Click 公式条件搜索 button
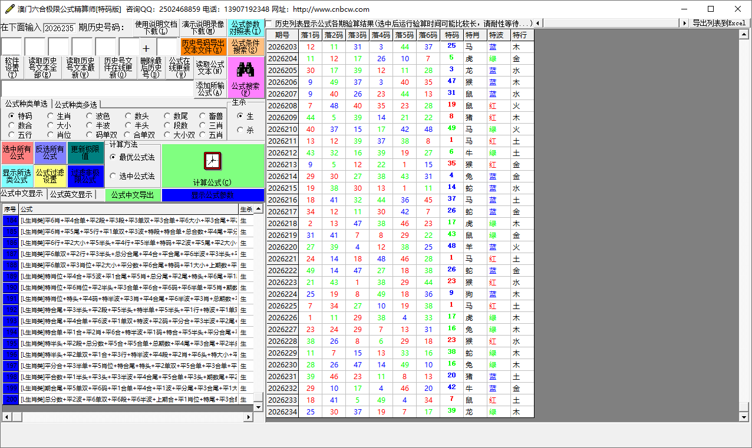Viewport: 752px width, 448px height. (245, 47)
